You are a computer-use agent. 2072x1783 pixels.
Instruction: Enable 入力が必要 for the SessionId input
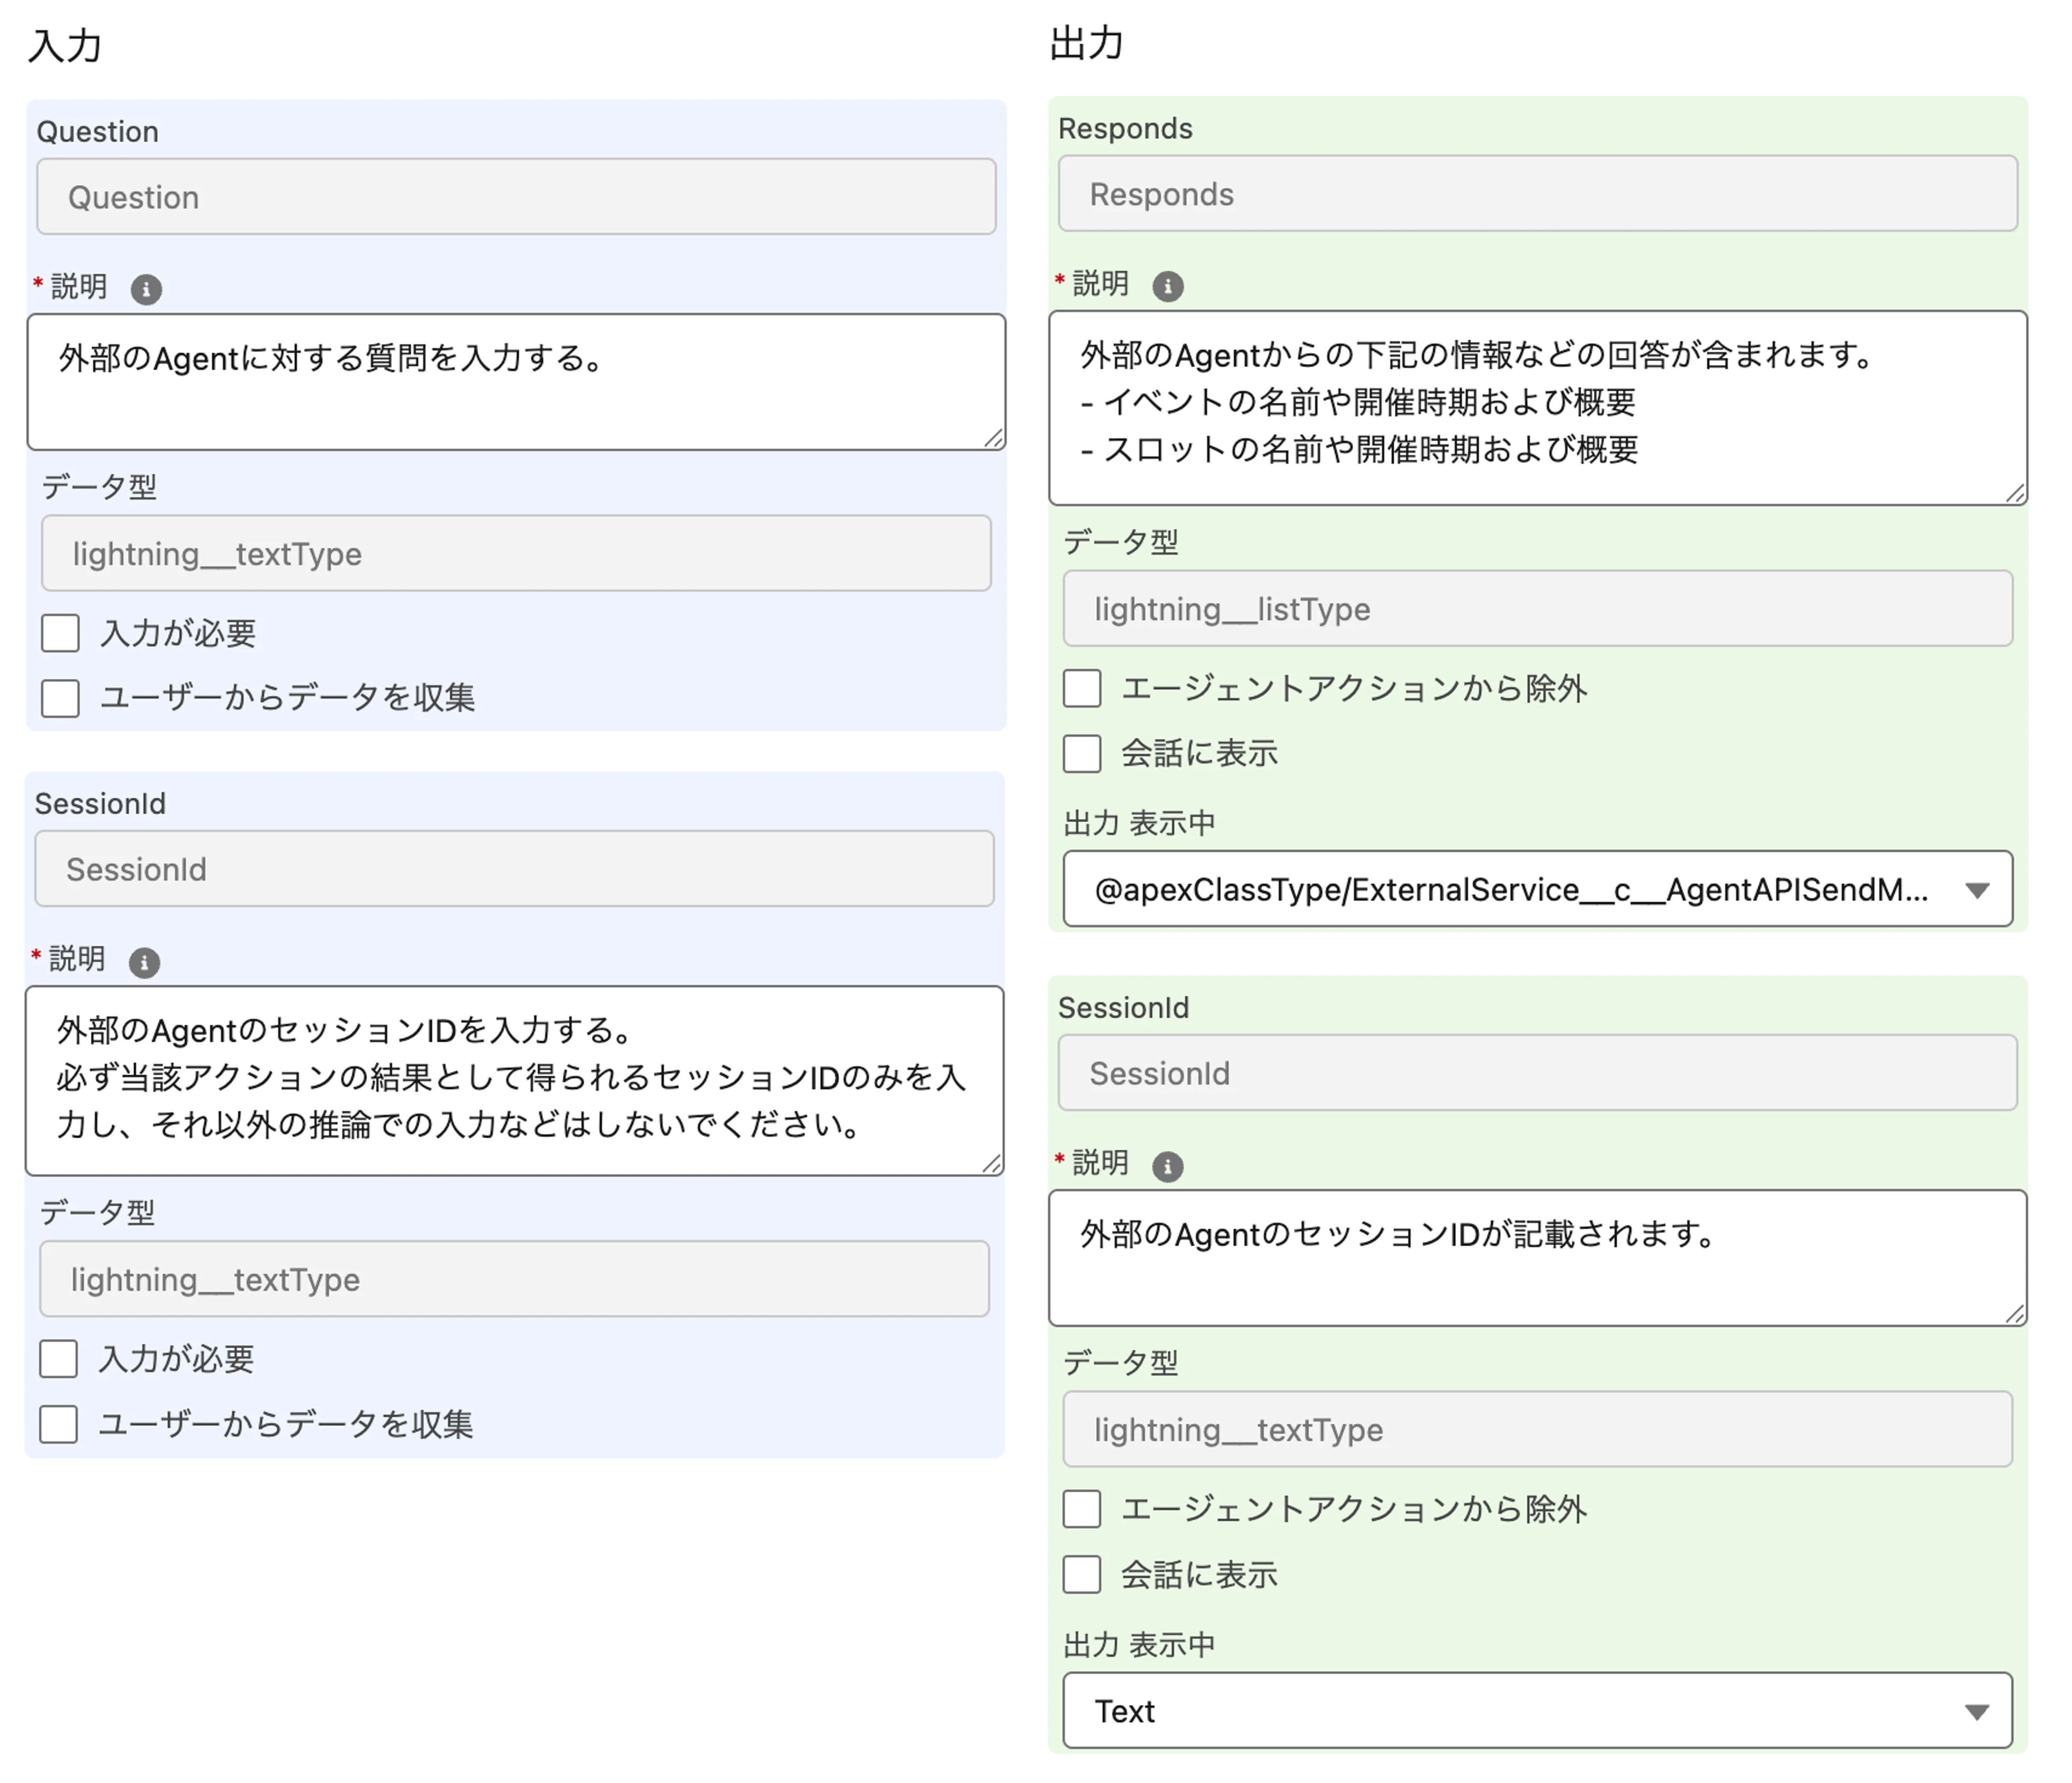click(58, 1360)
